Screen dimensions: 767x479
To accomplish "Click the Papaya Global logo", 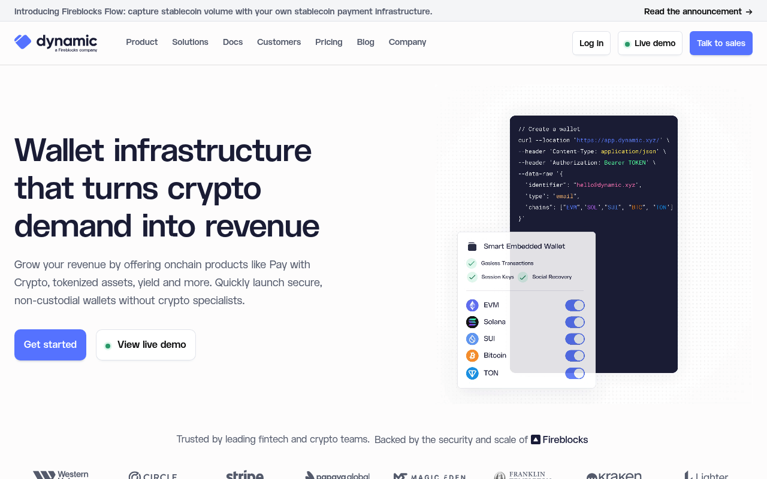I will pos(337,475).
